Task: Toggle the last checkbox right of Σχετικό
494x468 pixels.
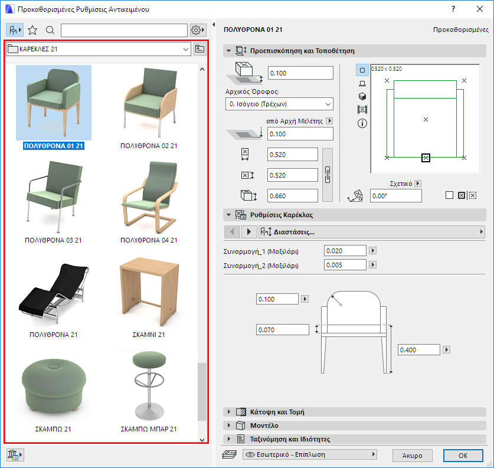Action: (473, 195)
